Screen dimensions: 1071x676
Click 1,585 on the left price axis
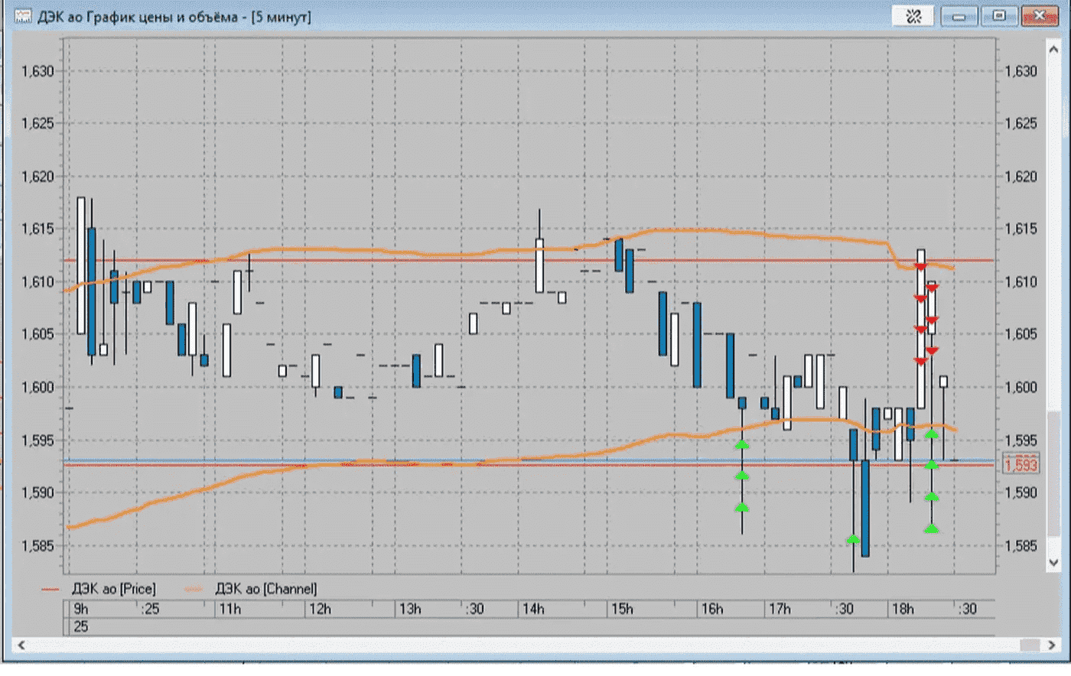coord(37,546)
